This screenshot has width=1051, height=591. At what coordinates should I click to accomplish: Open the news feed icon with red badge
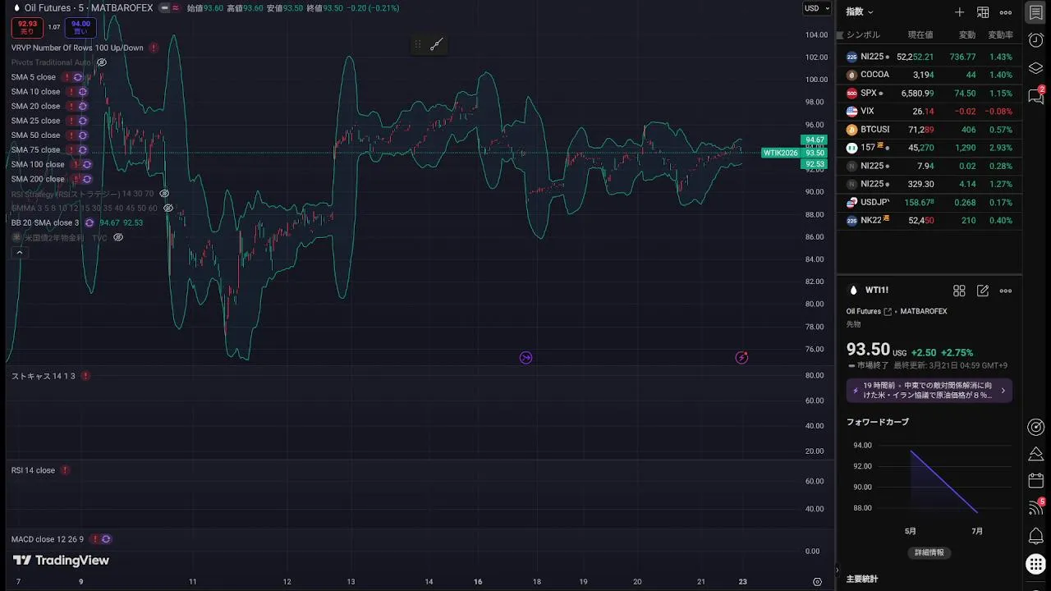(x=1035, y=508)
